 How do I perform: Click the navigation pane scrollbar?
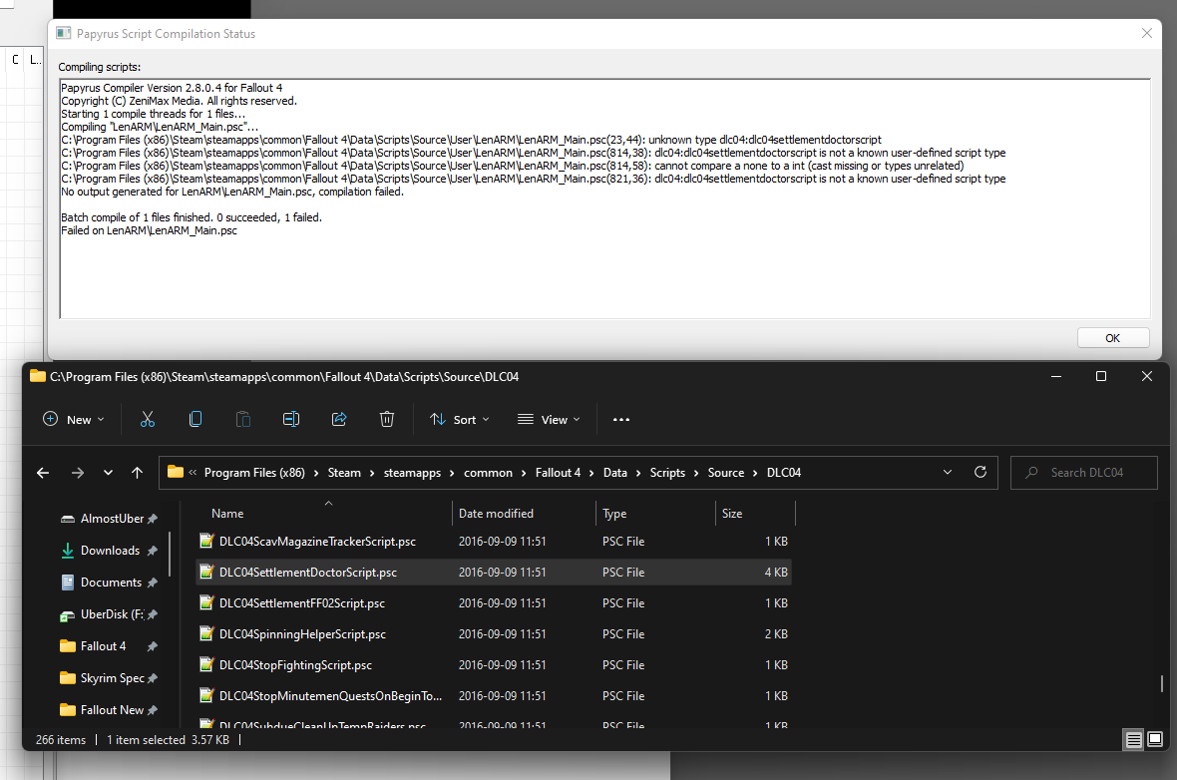click(x=170, y=554)
